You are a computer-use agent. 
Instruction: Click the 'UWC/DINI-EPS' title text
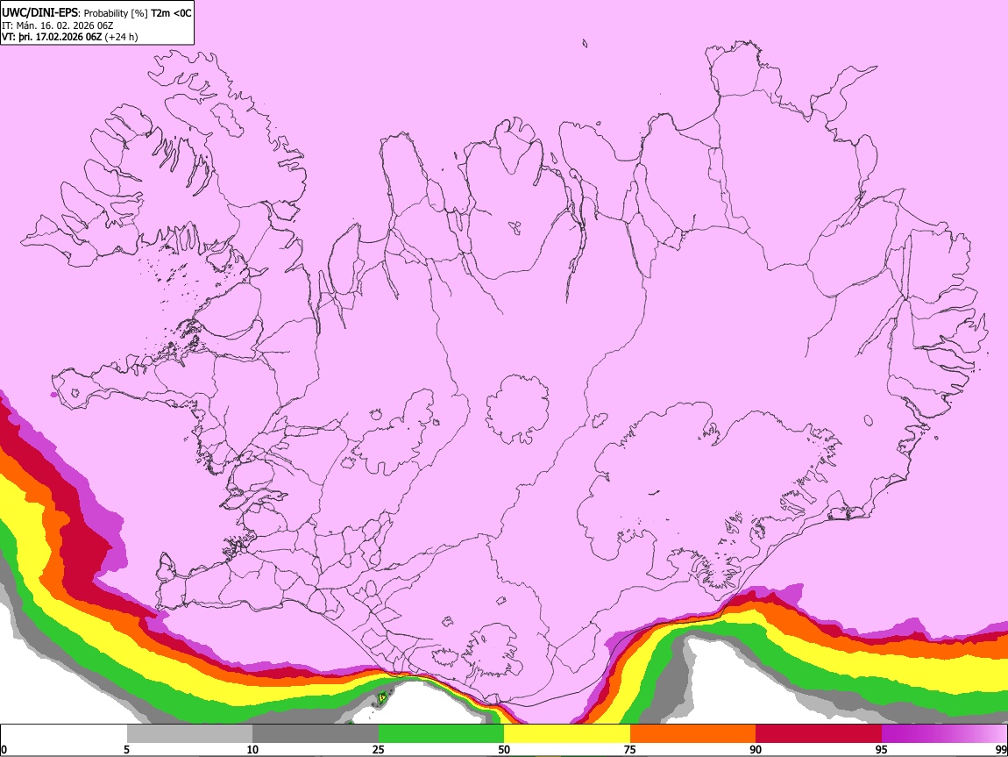coord(39,13)
